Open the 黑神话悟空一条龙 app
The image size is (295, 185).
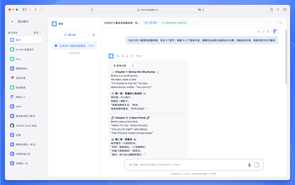25,144
